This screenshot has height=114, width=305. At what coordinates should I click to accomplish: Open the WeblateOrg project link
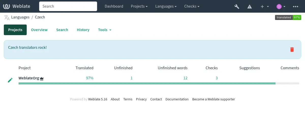[x=29, y=78]
